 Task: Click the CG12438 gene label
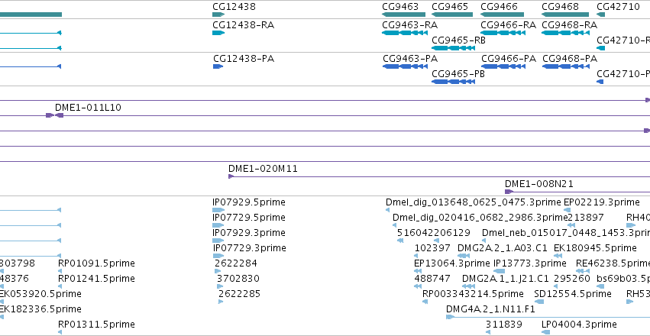[234, 7]
